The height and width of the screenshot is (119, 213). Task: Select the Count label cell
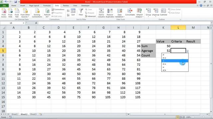tap(148, 55)
